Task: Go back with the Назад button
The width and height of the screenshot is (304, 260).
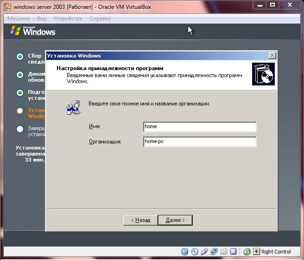Action: (x=140, y=220)
